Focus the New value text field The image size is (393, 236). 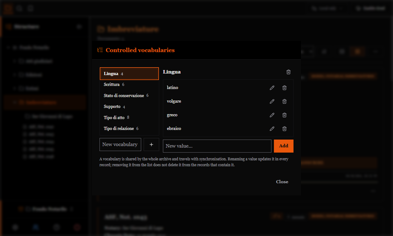click(217, 146)
